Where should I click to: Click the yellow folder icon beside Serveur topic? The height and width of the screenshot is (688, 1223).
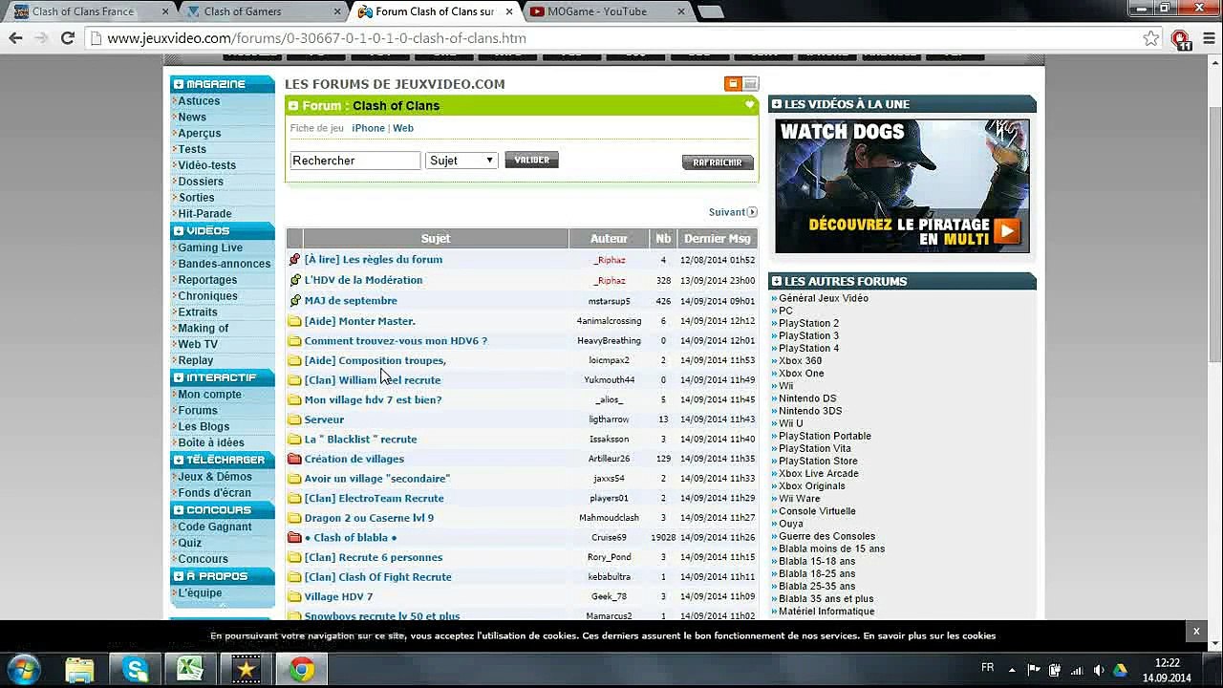(x=294, y=419)
